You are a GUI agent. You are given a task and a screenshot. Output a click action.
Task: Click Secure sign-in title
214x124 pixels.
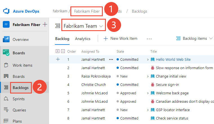pos(167,85)
